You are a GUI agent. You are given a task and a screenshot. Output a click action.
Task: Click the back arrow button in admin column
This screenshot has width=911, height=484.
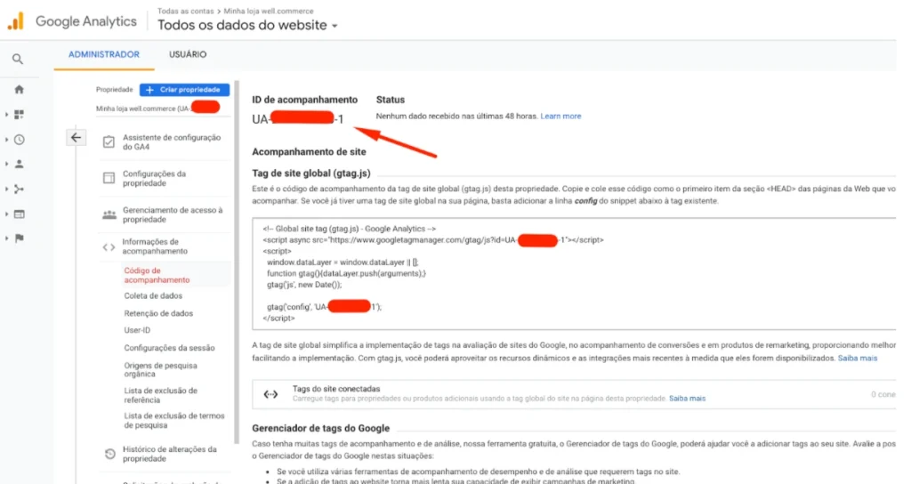(x=76, y=137)
